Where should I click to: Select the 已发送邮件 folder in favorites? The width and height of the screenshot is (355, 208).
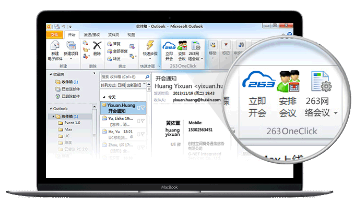pos(70,89)
